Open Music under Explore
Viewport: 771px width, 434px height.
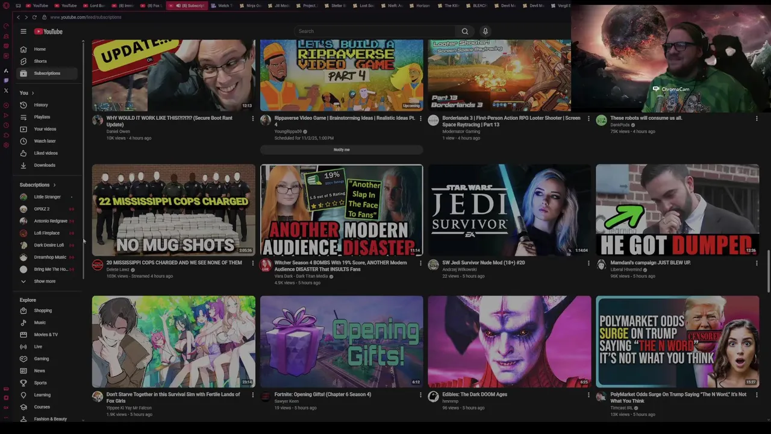48,322
